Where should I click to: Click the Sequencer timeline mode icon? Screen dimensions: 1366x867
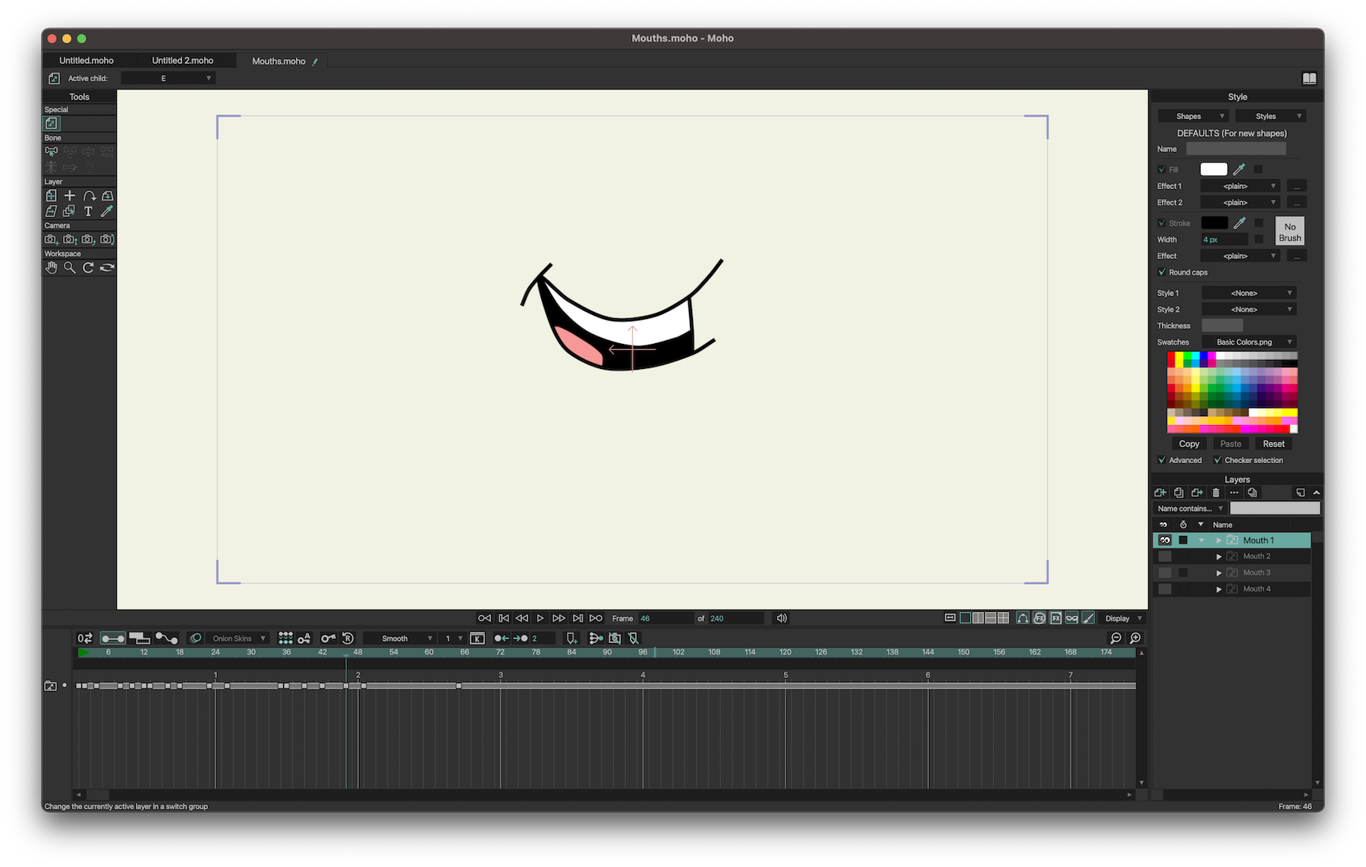[140, 638]
